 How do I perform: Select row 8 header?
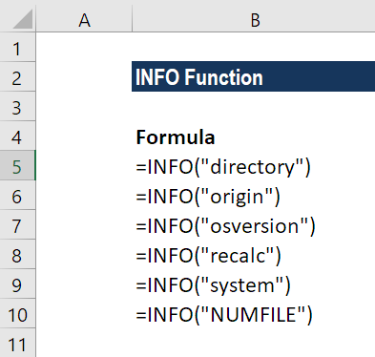(18, 254)
